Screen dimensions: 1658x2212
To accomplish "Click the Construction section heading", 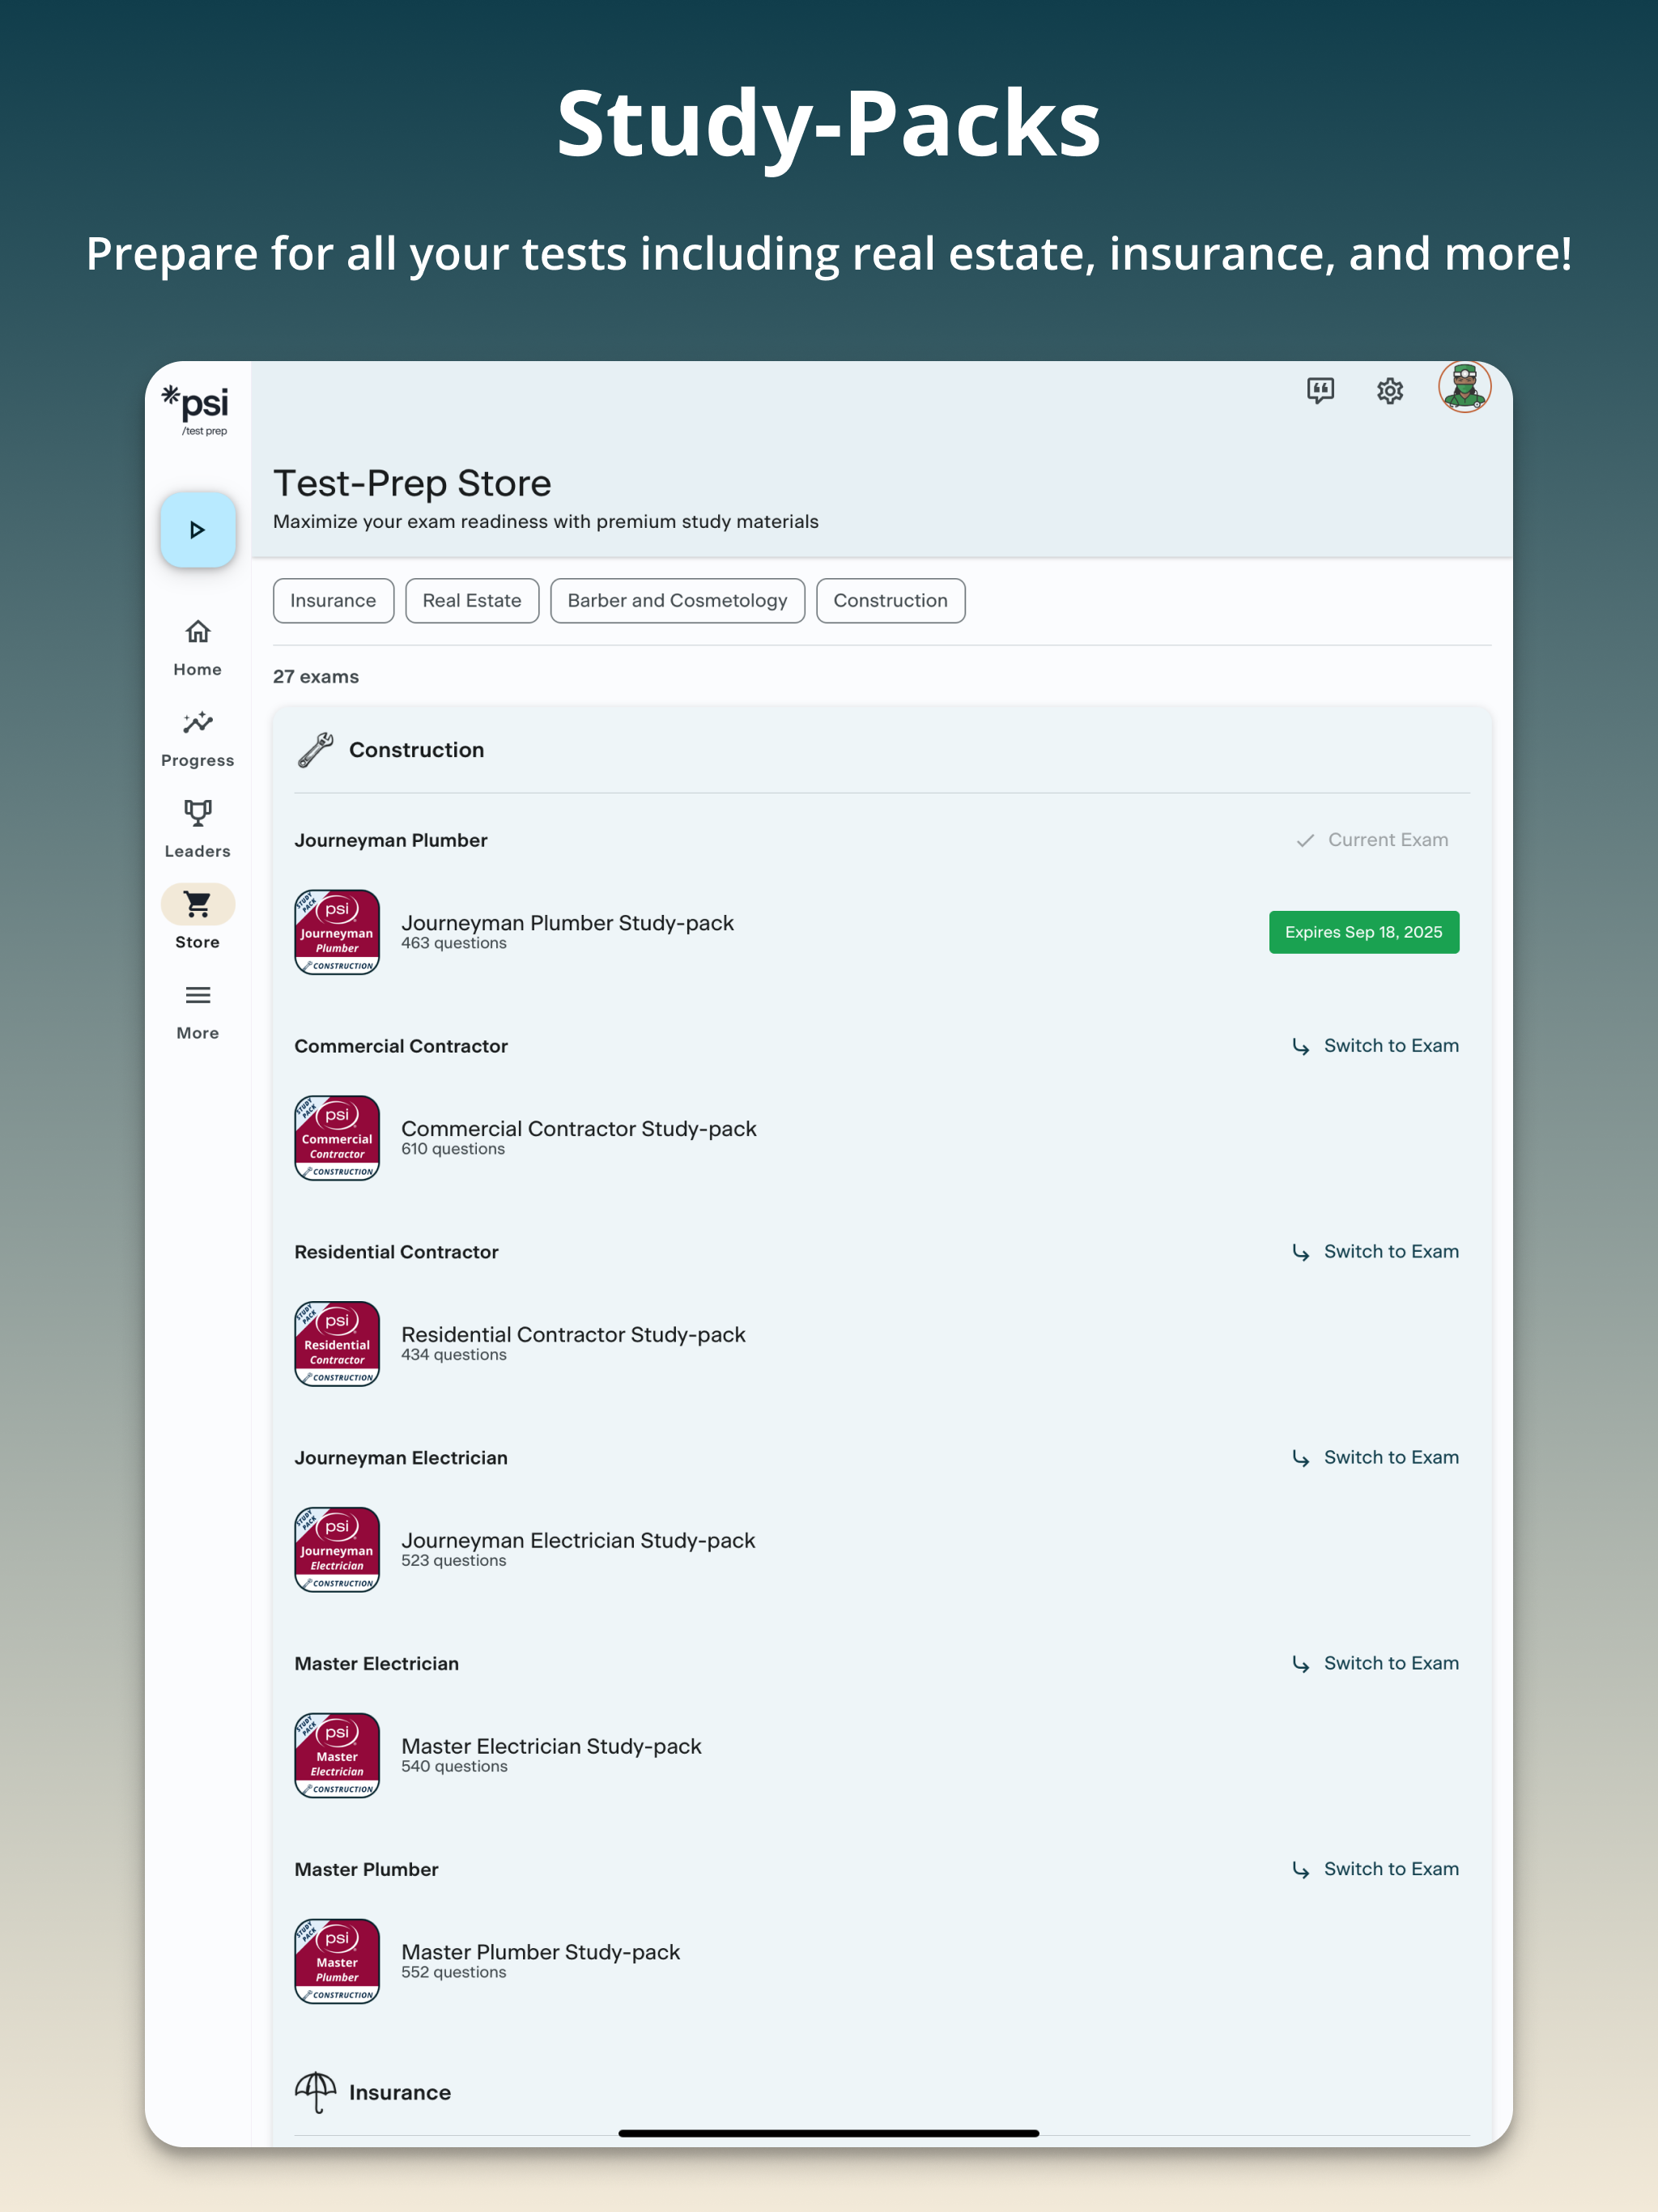I will point(416,750).
